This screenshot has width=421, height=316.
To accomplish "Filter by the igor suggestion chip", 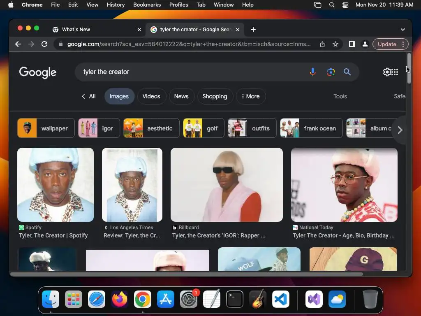I will coord(99,128).
